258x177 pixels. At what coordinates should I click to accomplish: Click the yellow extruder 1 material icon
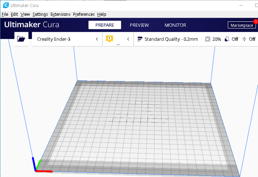tap(109, 39)
